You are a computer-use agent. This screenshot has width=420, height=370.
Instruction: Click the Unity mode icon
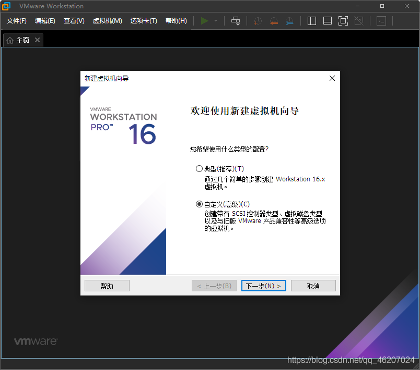point(359,21)
